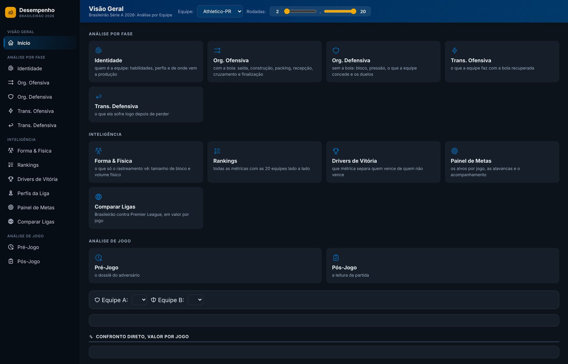Open Painel de Metas in the sidebar
The height and width of the screenshot is (364, 568).
40,207
